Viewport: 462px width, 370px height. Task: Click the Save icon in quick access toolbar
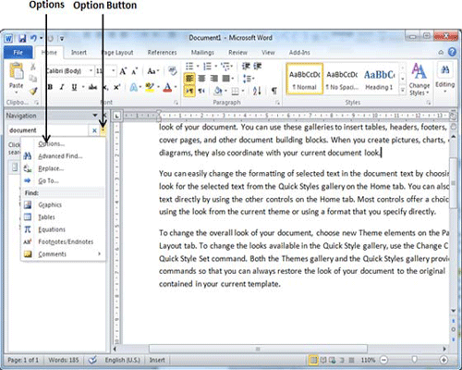pos(22,39)
